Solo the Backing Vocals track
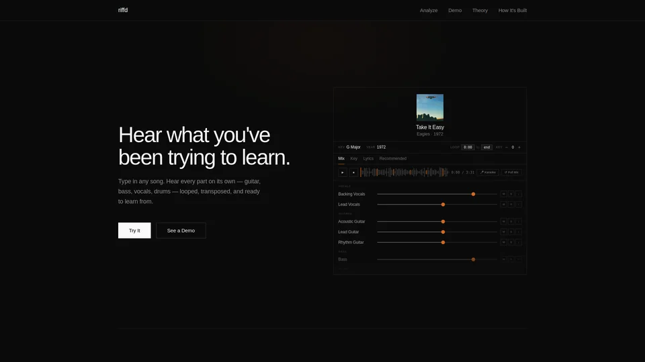Viewport: 645px width, 362px height. click(x=511, y=194)
